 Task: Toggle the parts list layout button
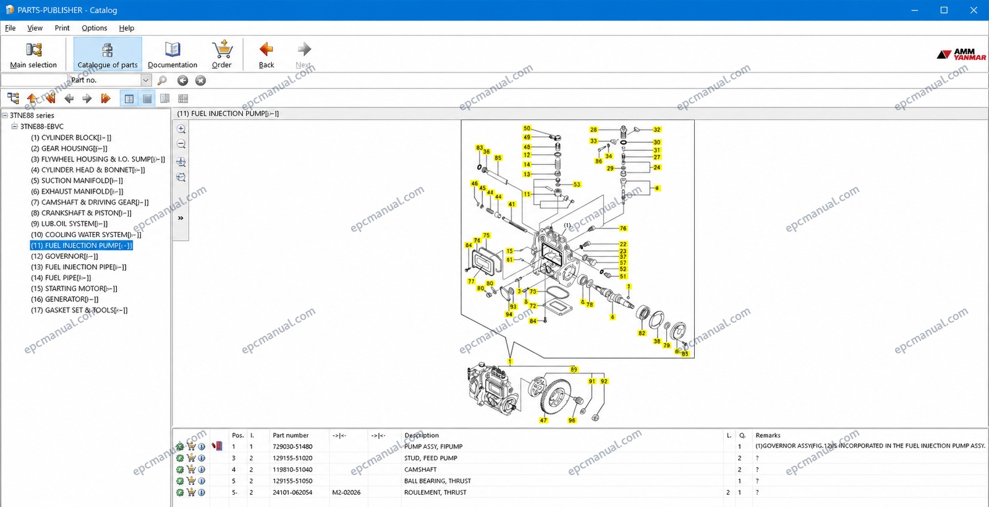pyautogui.click(x=147, y=99)
